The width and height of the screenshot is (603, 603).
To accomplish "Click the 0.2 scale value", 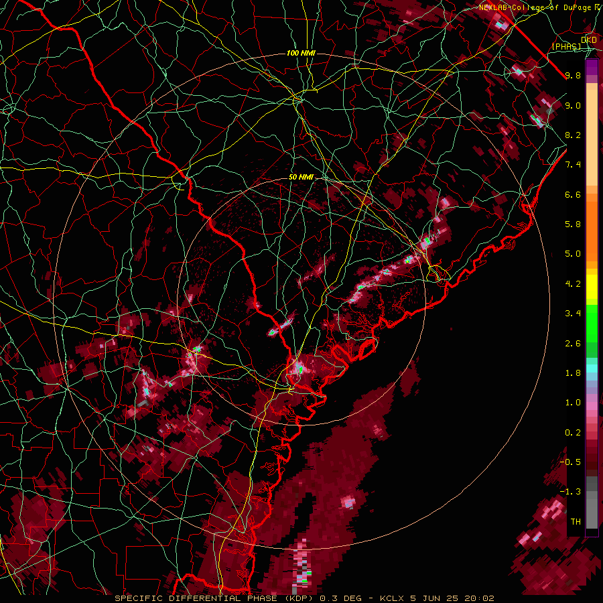I will [573, 433].
